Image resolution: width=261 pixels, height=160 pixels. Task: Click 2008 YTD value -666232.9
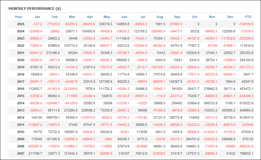click(x=245, y=146)
